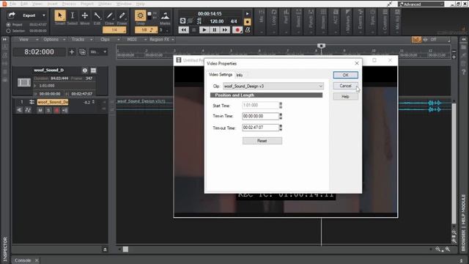
Task: Open the 1/8 snap resolution dropdown
Action: [x=147, y=30]
